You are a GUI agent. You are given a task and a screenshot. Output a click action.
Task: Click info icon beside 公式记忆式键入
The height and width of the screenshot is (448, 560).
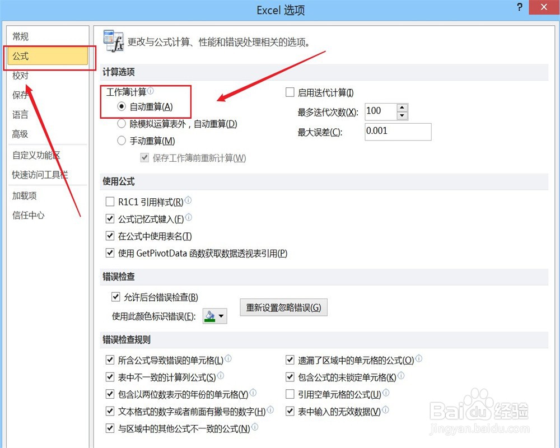pyautogui.click(x=188, y=217)
